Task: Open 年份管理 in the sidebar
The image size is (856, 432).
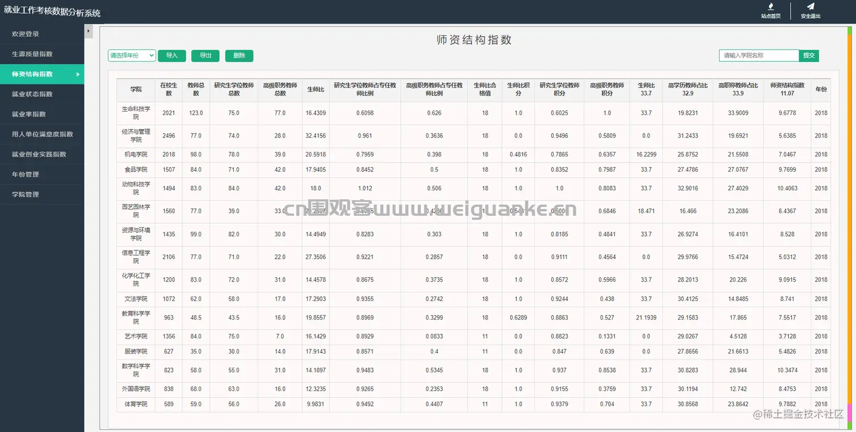Action: 42,174
